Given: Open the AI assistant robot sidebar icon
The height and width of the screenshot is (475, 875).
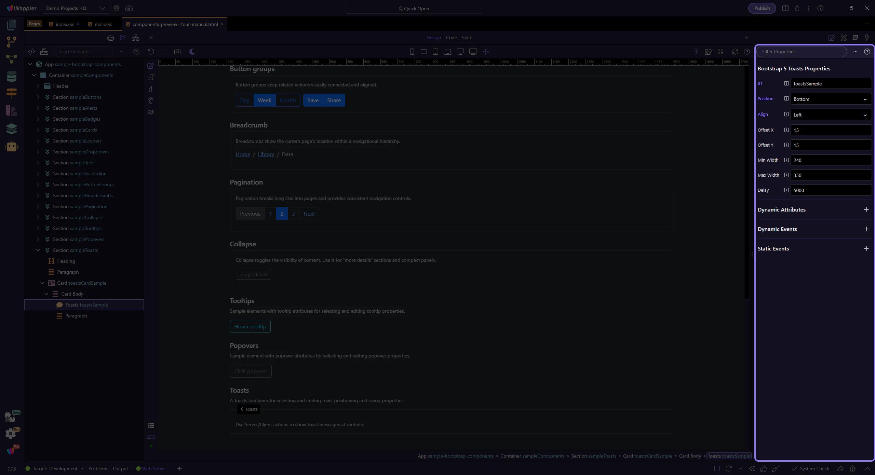Looking at the screenshot, I should click(12, 147).
